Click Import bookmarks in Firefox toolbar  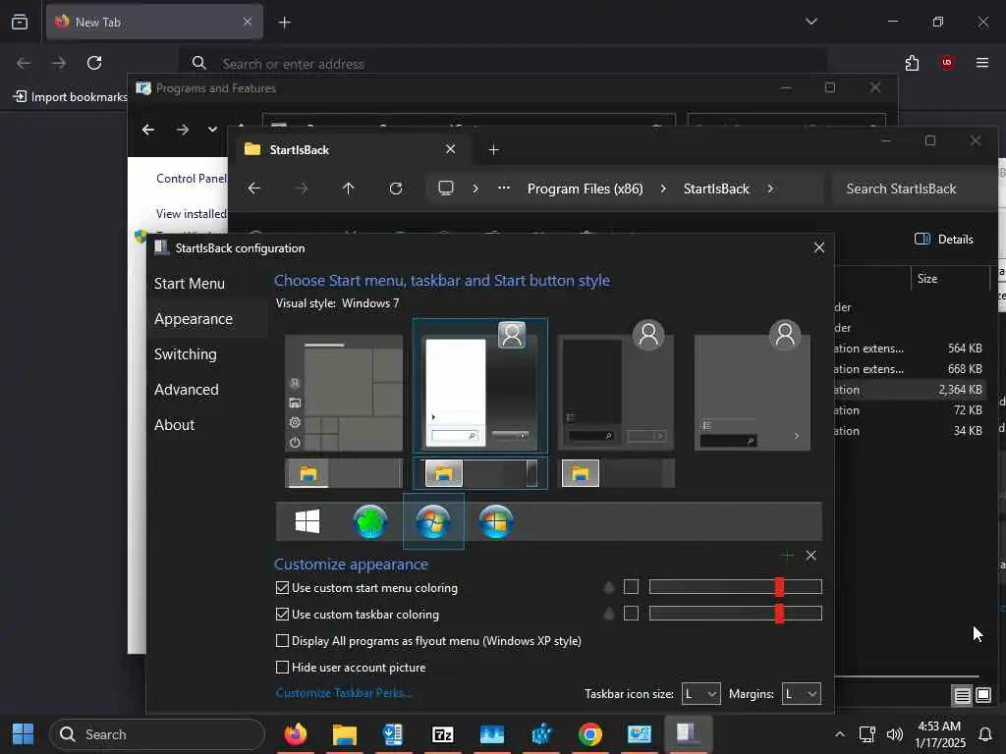coord(71,97)
